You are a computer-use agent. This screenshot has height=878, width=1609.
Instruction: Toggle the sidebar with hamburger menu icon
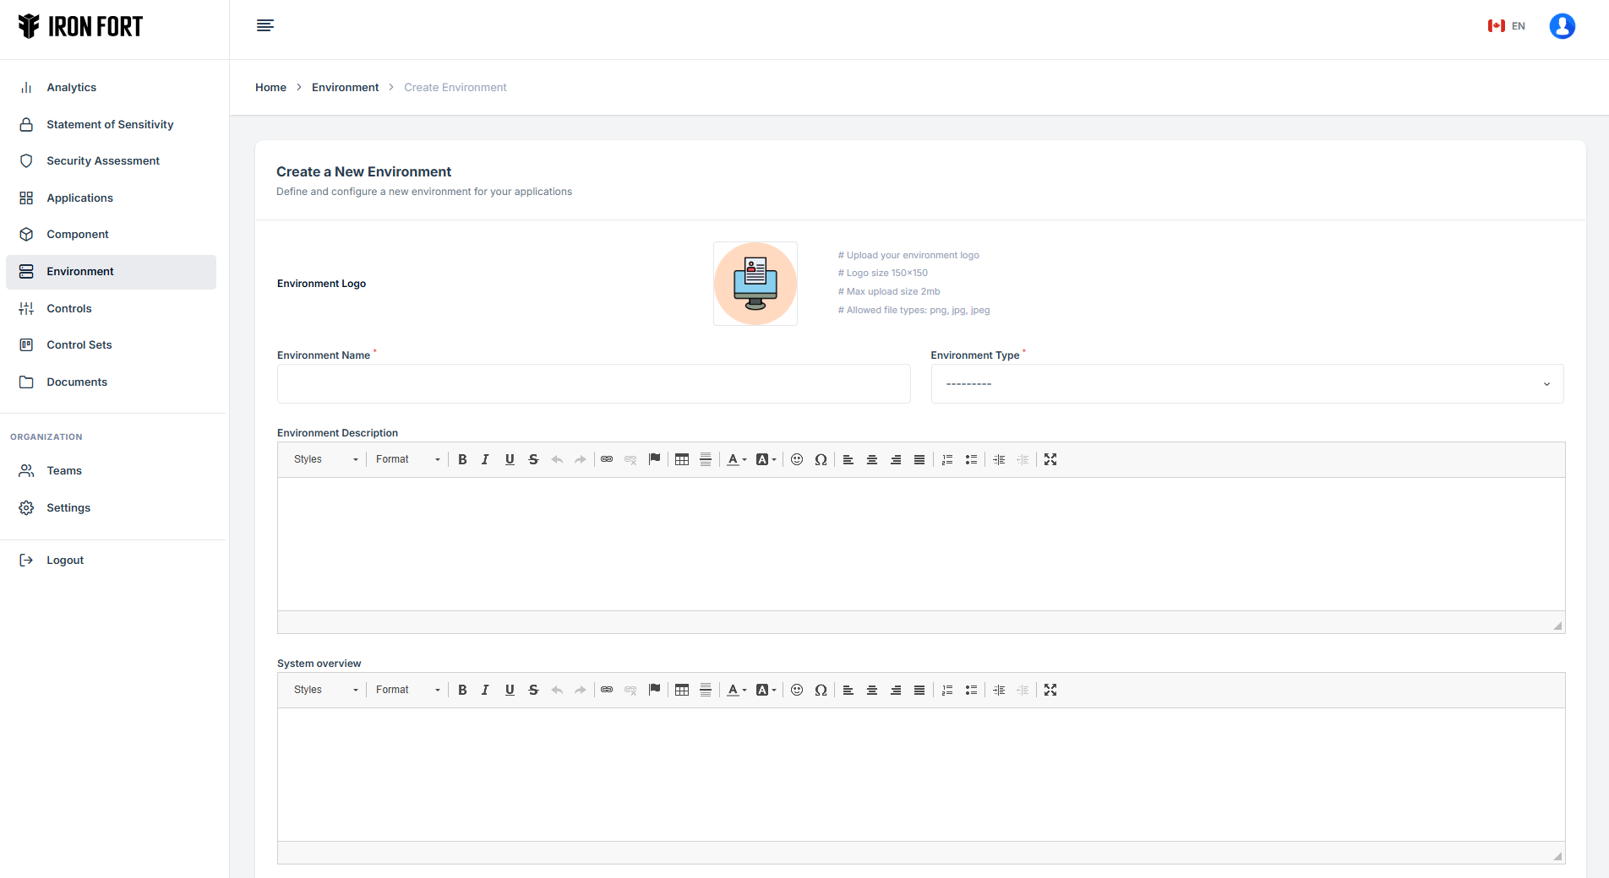265,25
